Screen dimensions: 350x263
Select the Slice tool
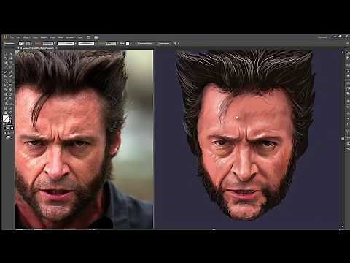coord(11,108)
